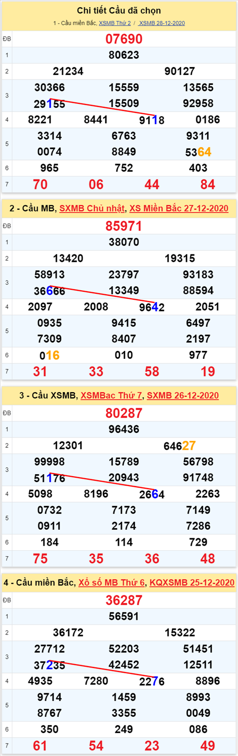Follow the XSMBac Thứ 7 link
This screenshot has height=756, width=238.
click(x=112, y=396)
